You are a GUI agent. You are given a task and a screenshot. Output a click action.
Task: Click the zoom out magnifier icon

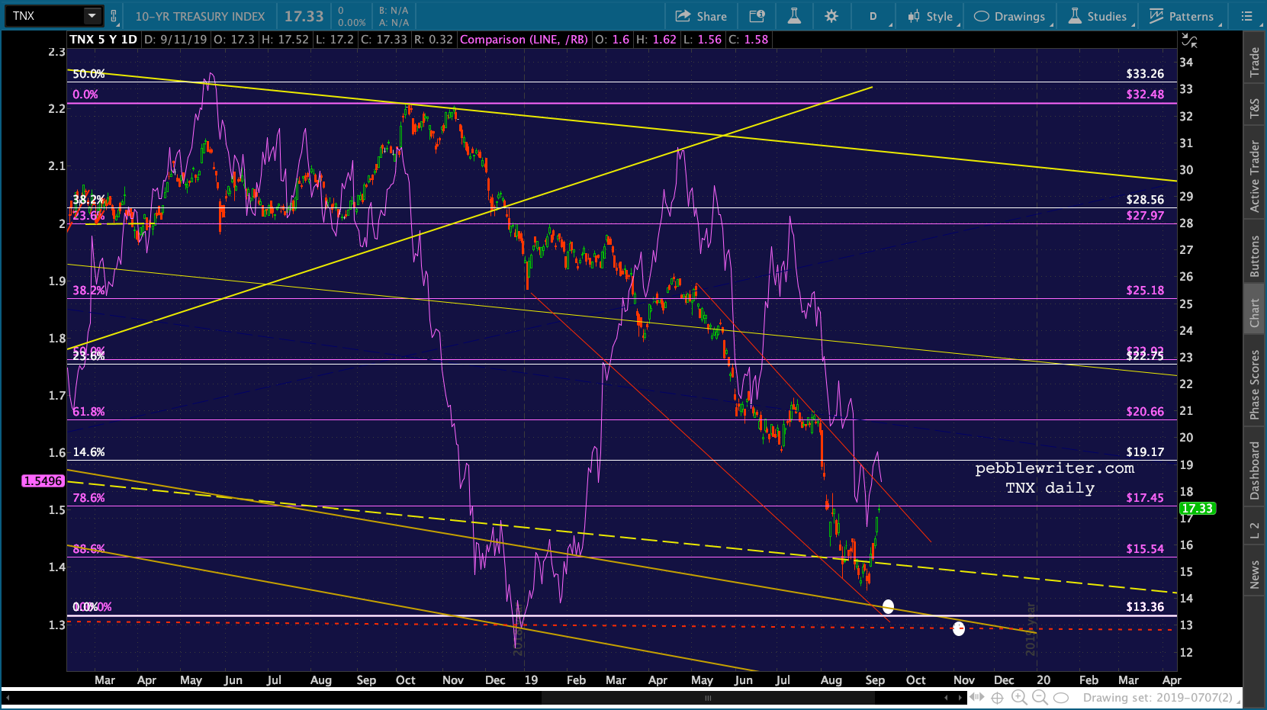point(1039,697)
